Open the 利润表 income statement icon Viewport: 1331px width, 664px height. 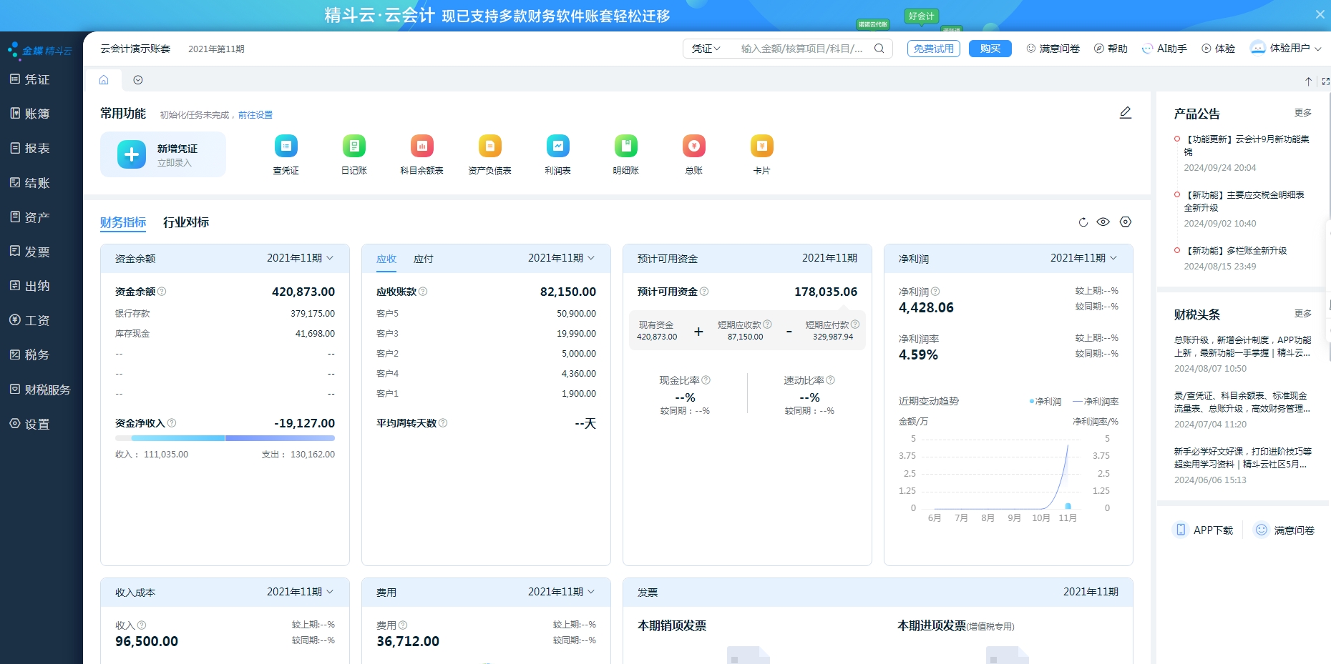(557, 146)
